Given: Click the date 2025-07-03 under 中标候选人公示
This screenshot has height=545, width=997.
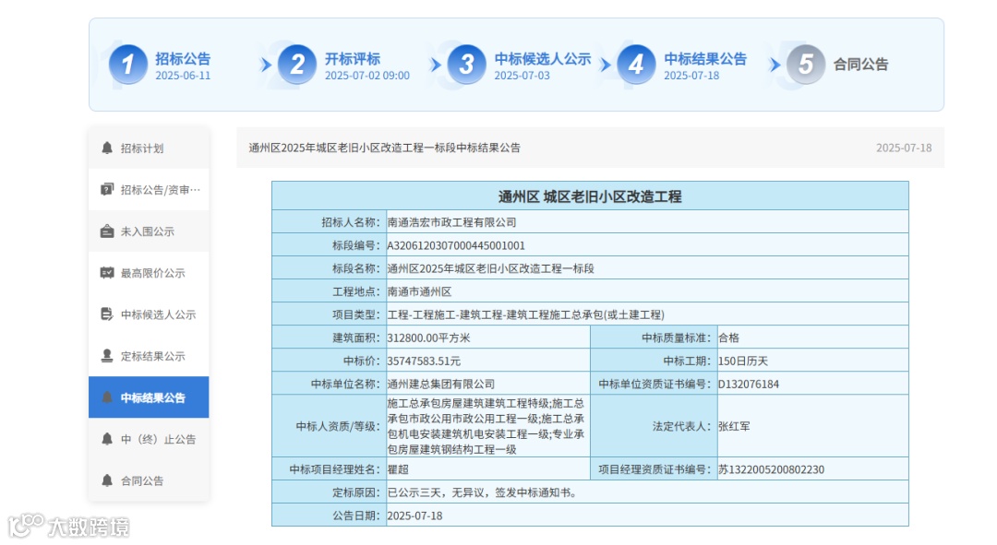Looking at the screenshot, I should pyautogui.click(x=522, y=76).
